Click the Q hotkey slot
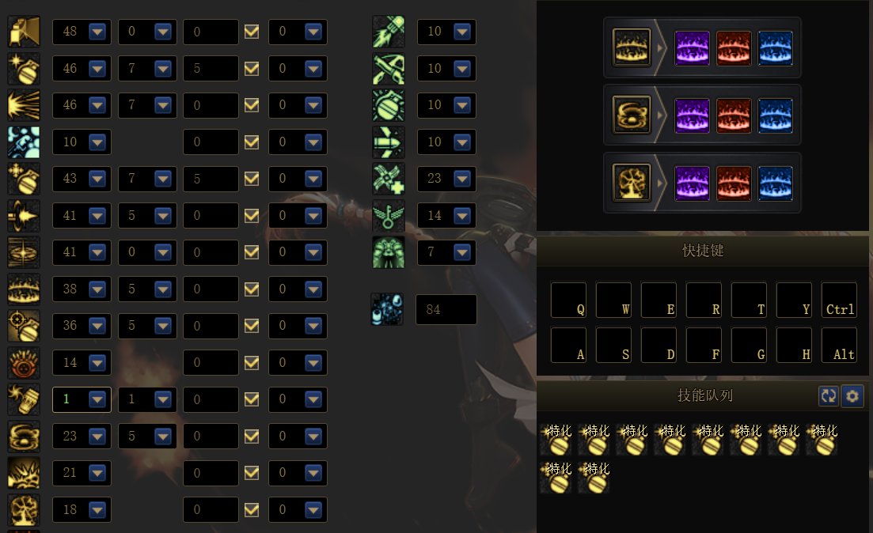873x533 pixels. [568, 300]
